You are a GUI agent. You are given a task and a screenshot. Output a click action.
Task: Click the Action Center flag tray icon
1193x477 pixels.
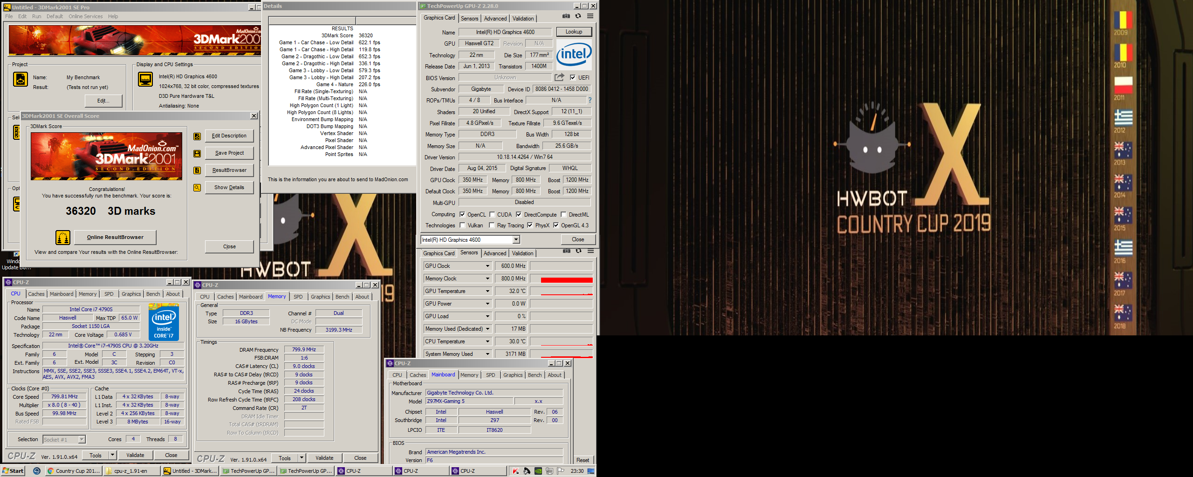pyautogui.click(x=561, y=471)
